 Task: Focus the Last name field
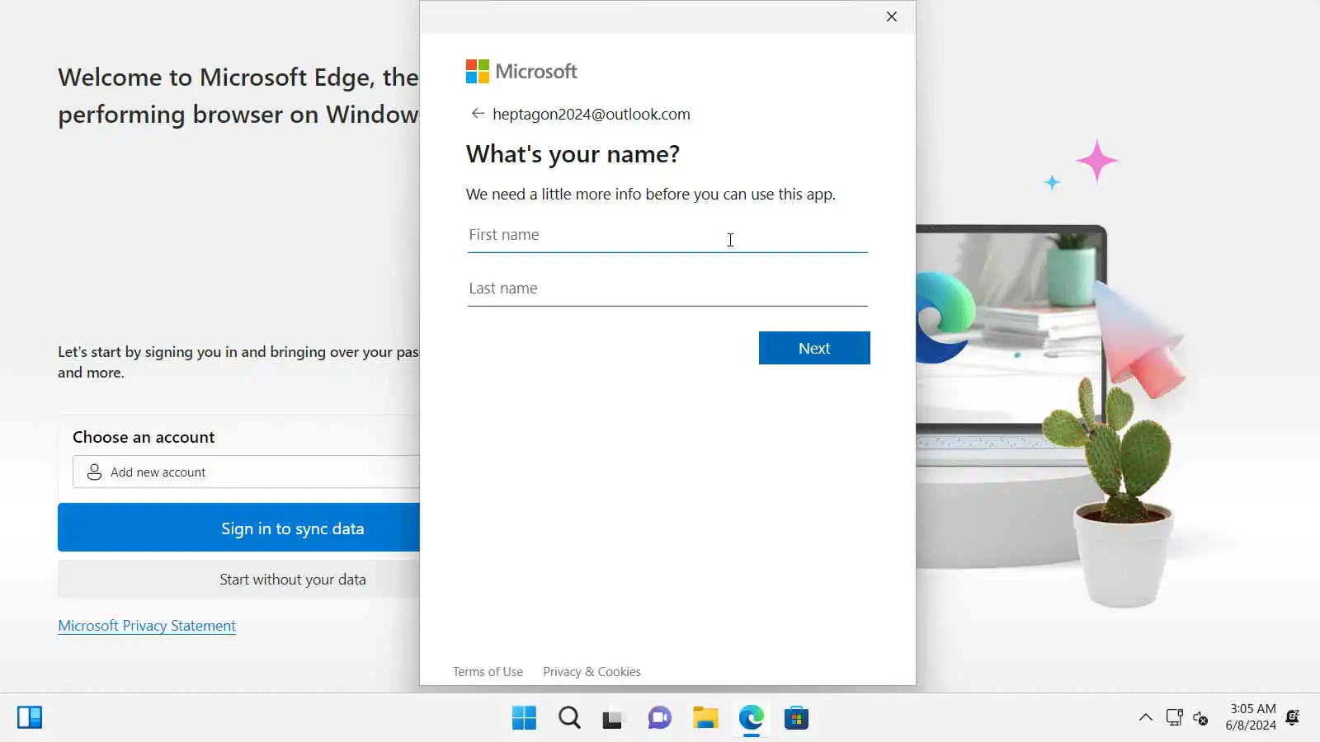(x=667, y=289)
